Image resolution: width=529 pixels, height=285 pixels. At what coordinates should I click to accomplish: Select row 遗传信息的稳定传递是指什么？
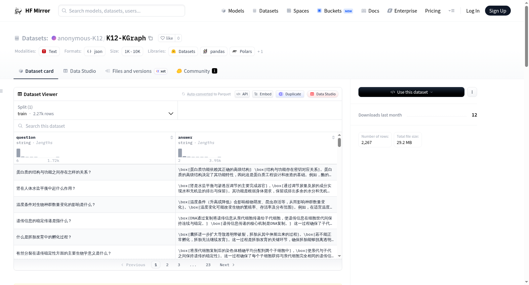[175, 221]
